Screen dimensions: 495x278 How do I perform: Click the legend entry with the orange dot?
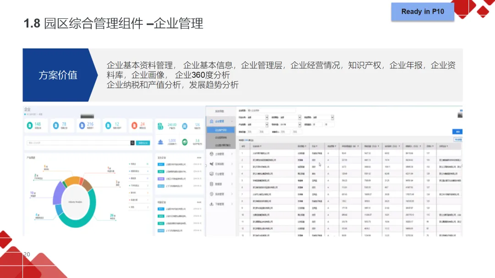[x=139, y=192]
